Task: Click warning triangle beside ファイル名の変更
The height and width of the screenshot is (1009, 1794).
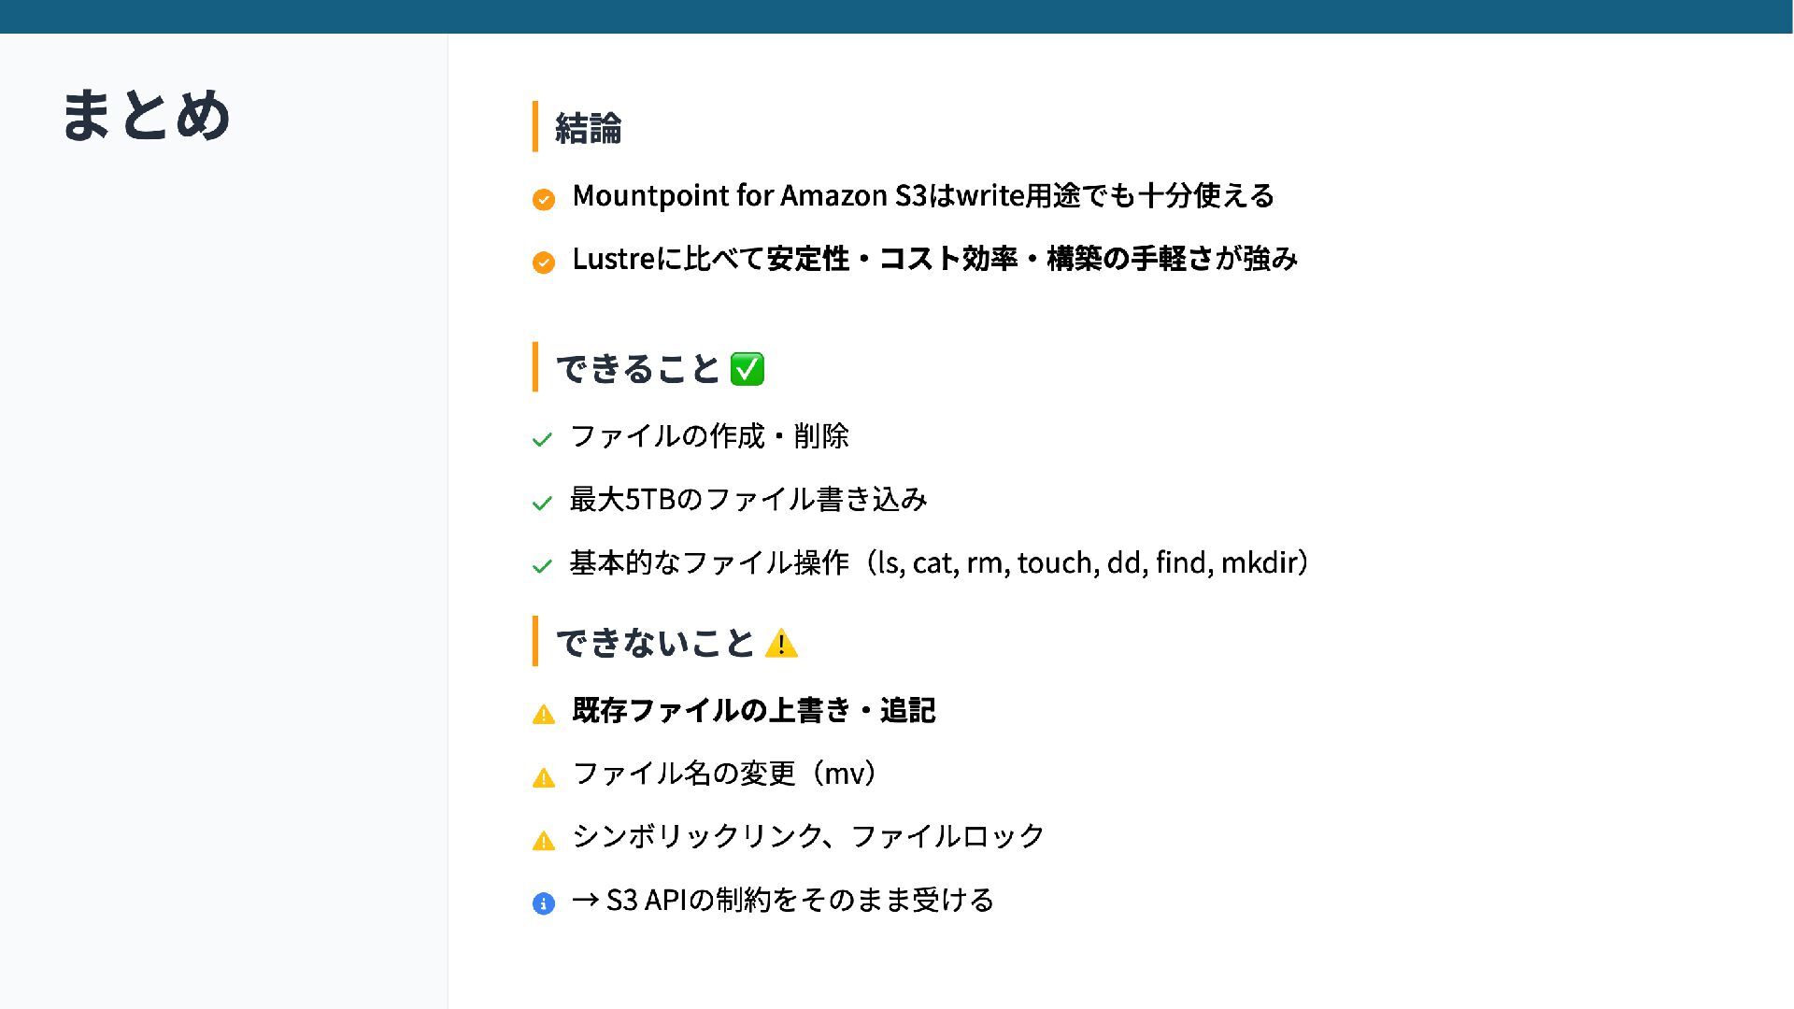Action: pyautogui.click(x=543, y=777)
